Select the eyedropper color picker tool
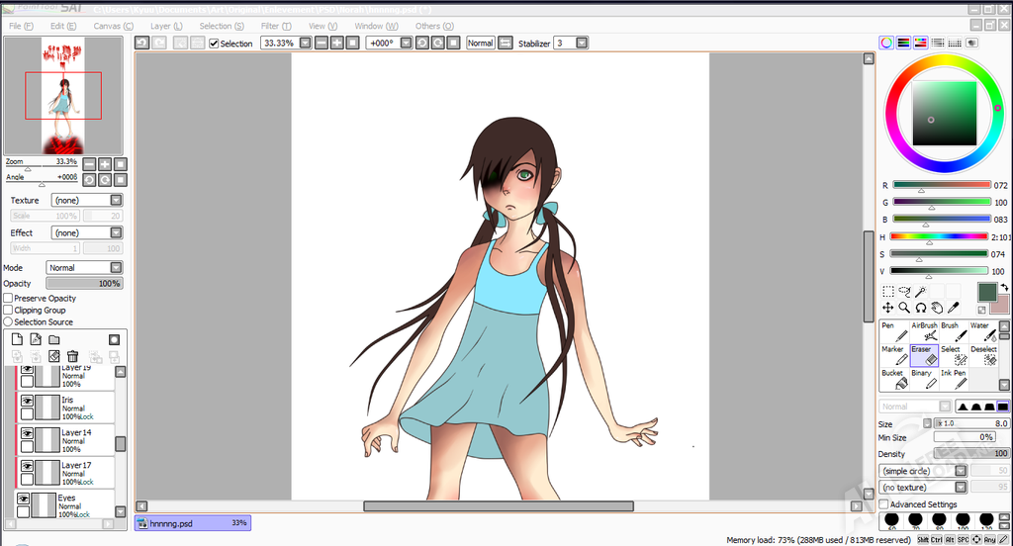Viewport: 1013px width, 546px height. click(x=952, y=308)
